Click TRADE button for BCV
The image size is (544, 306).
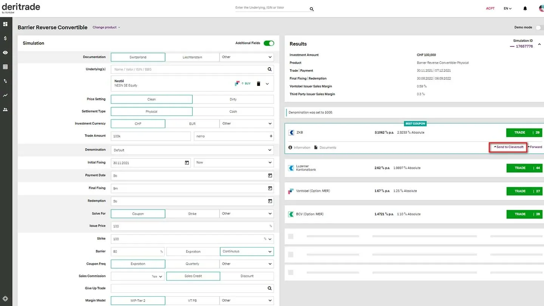pyautogui.click(x=524, y=214)
